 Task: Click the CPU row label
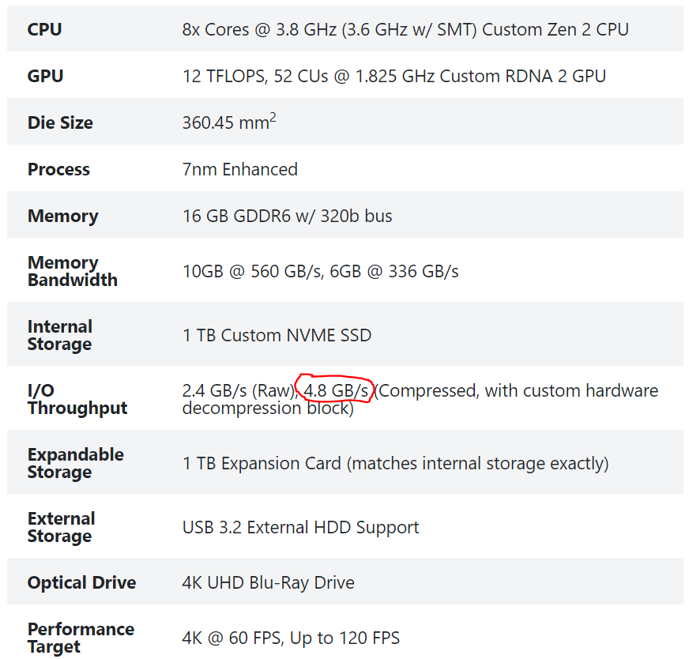pos(44,30)
